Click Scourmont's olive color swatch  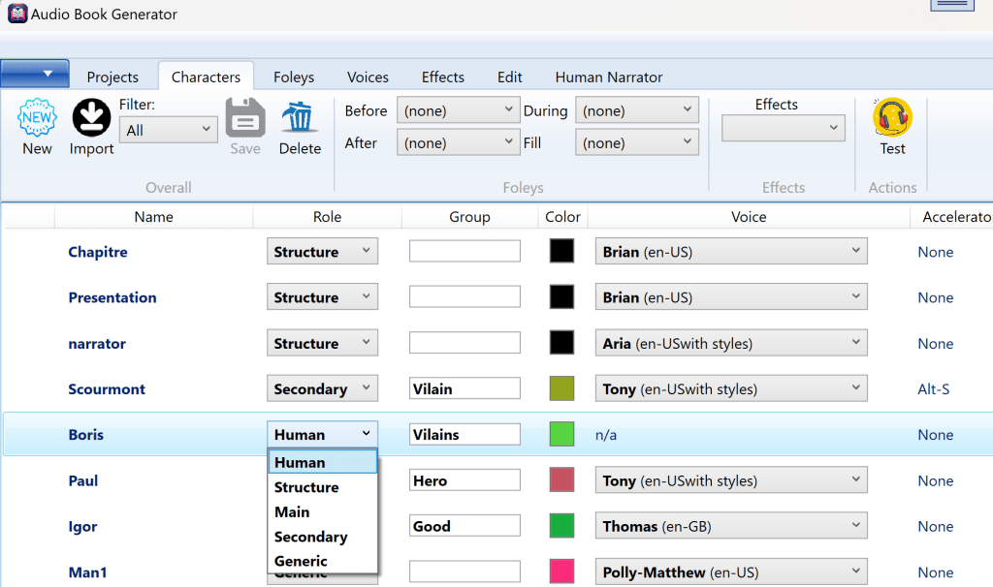[x=562, y=389]
